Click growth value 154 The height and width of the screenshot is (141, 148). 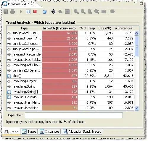pyautogui.click(x=74, y=97)
